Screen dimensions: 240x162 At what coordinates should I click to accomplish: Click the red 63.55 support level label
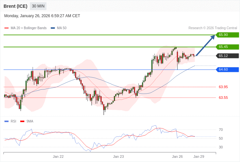click(x=223, y=98)
